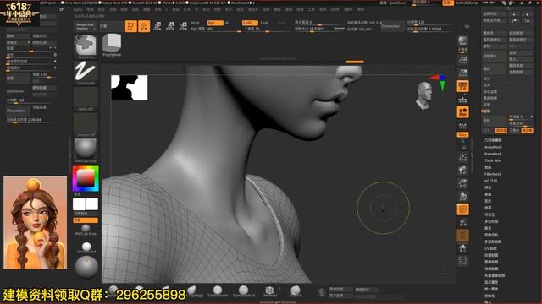This screenshot has width=542, height=304.
Task: Expand the Thick Skin section
Action: click(x=493, y=160)
